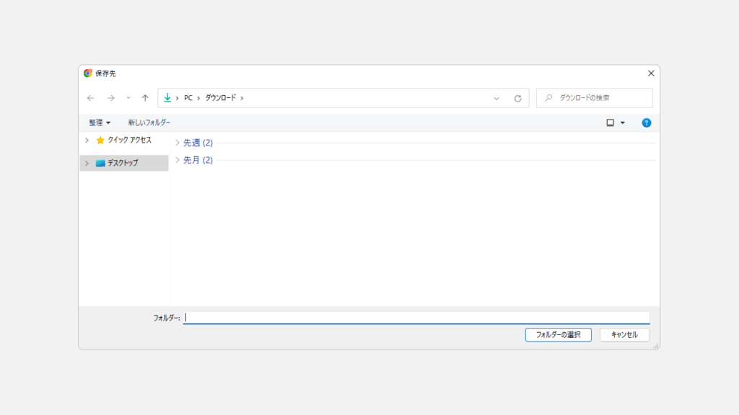This screenshot has height=415, width=739.
Task: Click 新しいフォルダー to create folder
Action: (149, 122)
